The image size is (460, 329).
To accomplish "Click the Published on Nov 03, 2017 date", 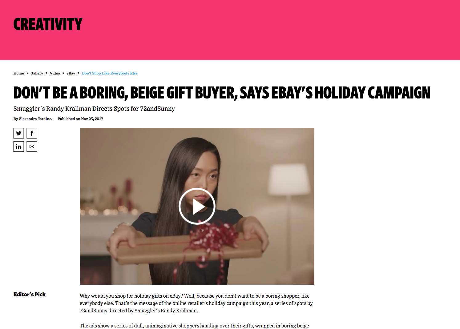I will coord(80,119).
